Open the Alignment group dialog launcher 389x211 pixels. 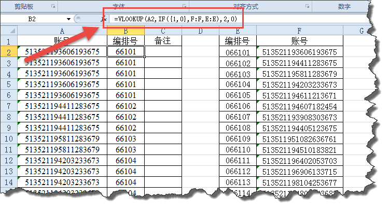(308, 7)
